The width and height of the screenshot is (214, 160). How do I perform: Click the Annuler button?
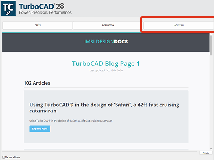[x=206, y=153]
